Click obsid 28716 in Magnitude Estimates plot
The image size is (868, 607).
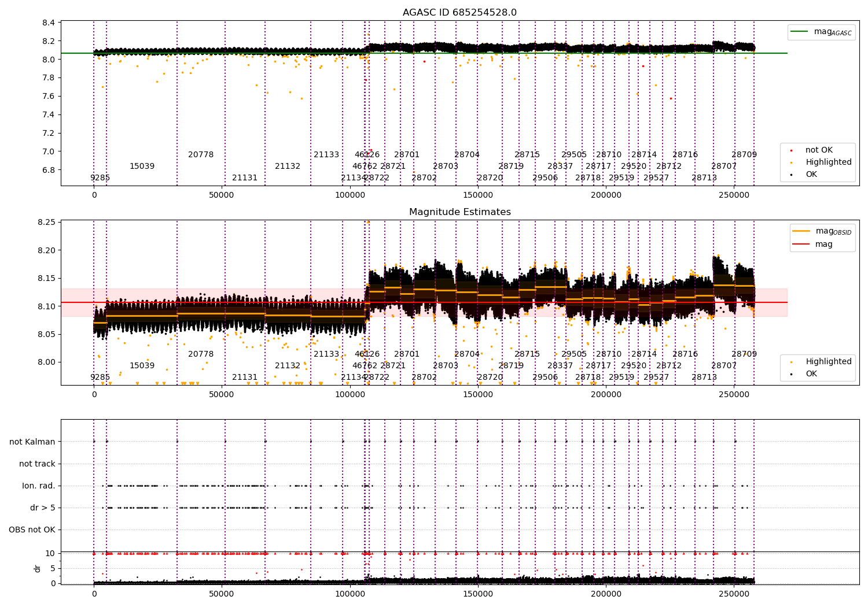685,354
